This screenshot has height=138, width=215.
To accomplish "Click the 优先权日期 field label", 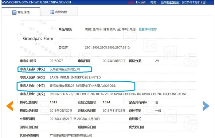I will click(136, 127).
